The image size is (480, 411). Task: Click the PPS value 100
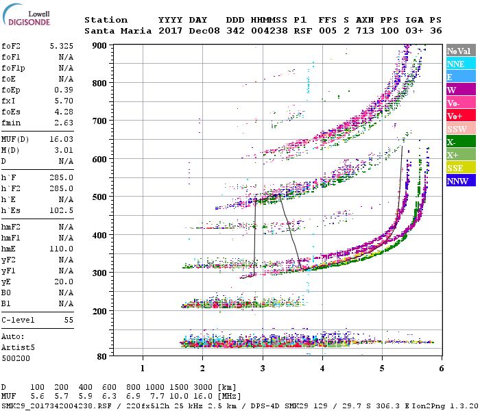tap(389, 31)
